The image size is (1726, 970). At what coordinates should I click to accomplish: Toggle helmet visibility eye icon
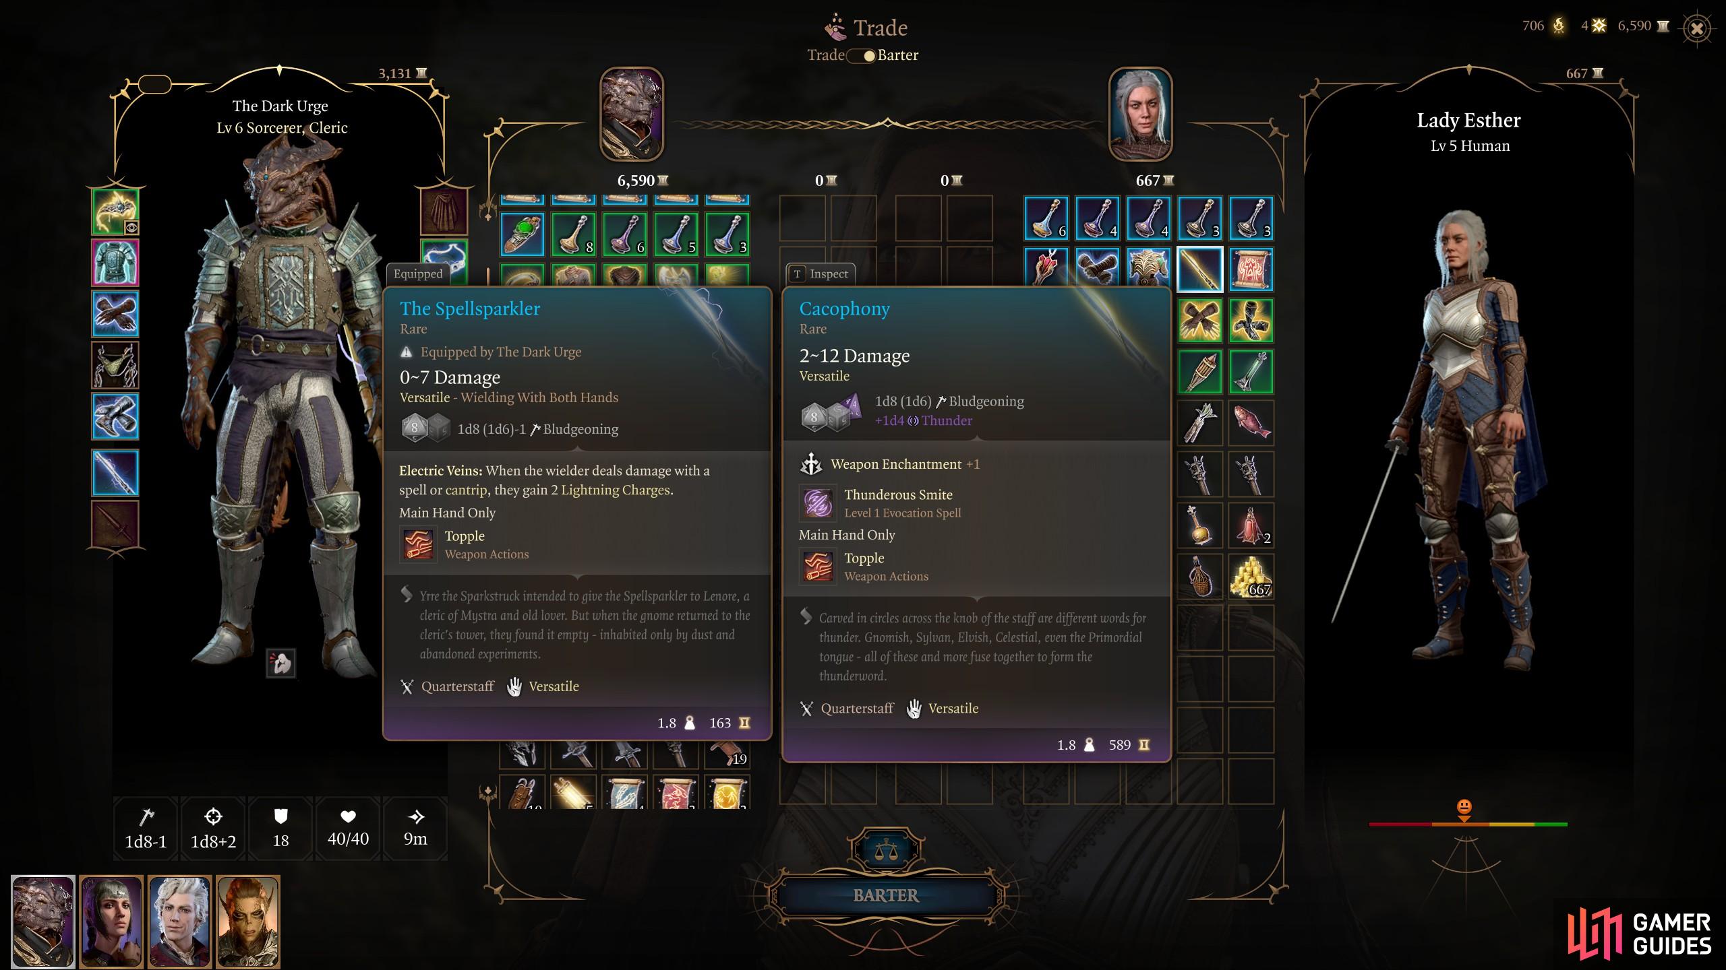(131, 228)
